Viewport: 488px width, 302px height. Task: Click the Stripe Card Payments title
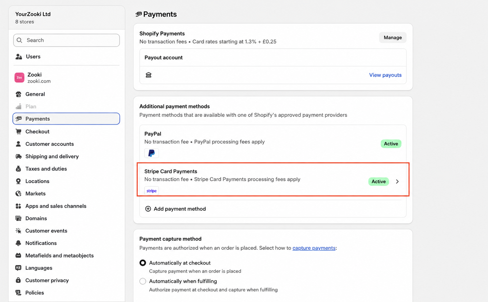171,171
